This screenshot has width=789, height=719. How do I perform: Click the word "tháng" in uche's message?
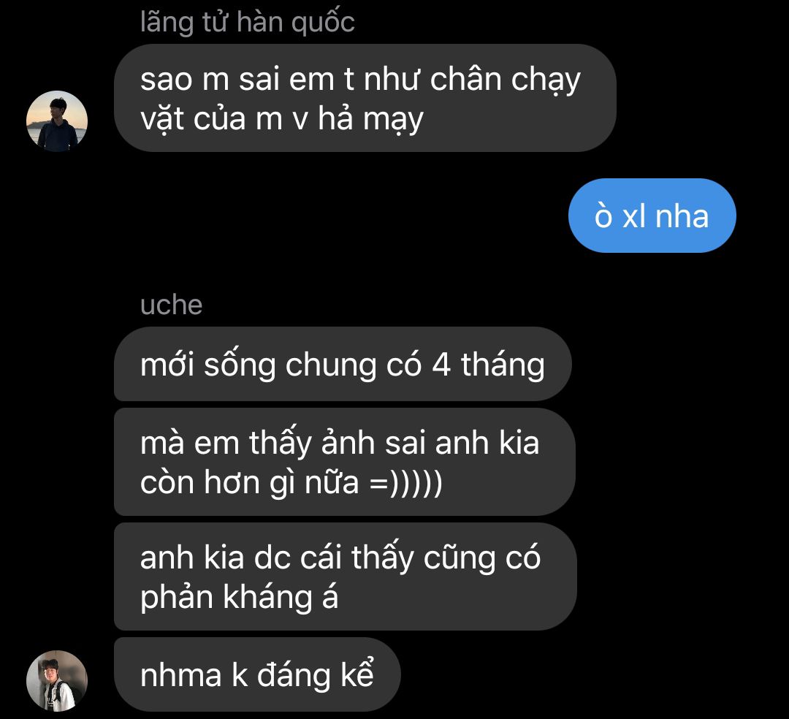(x=503, y=365)
